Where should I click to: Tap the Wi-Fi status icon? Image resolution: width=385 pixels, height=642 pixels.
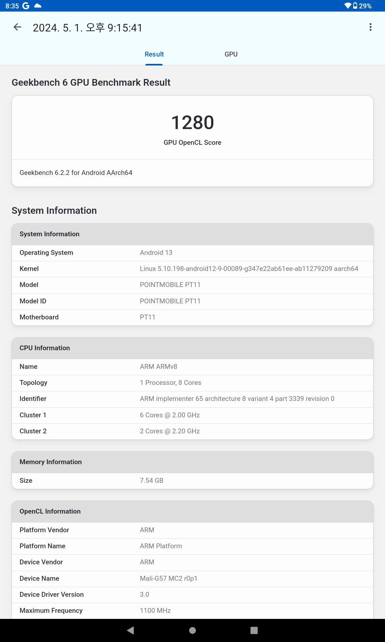pyautogui.click(x=348, y=6)
